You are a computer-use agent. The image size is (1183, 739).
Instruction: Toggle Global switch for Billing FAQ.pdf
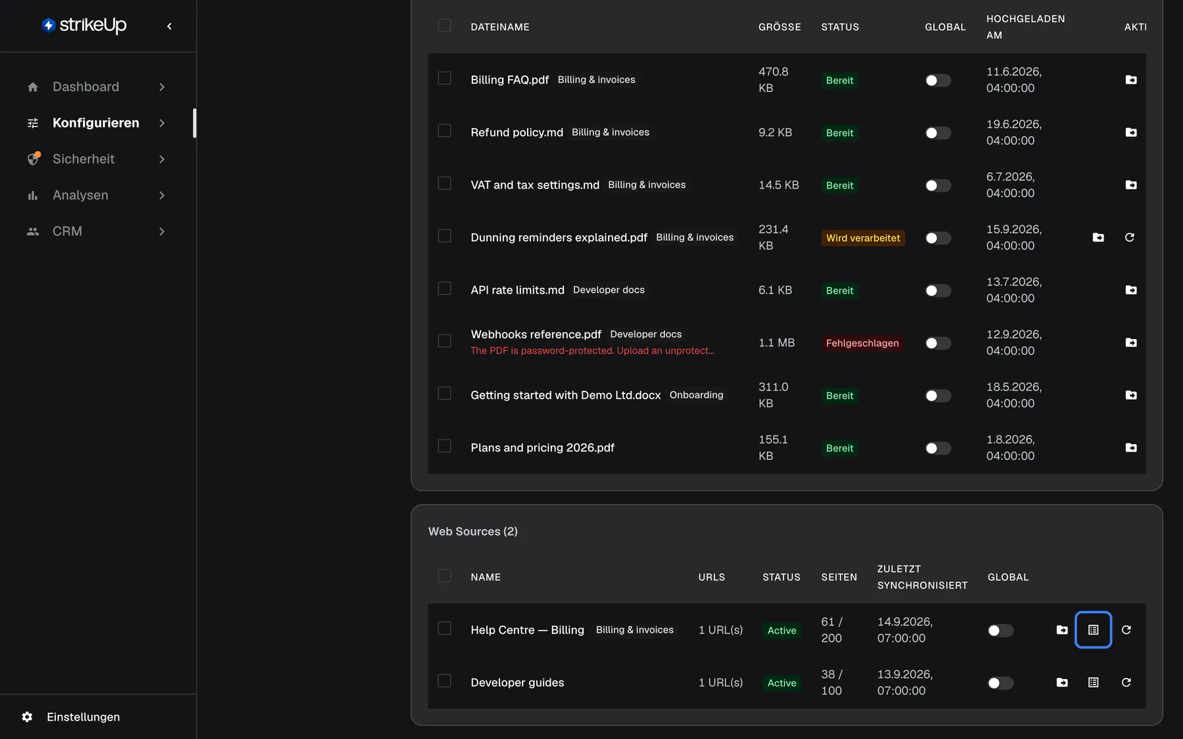(x=938, y=80)
